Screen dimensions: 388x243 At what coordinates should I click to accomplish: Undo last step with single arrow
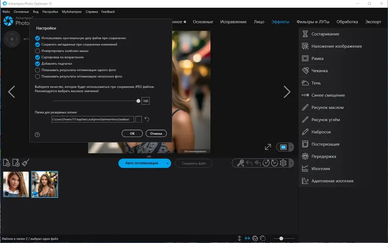tap(249, 163)
